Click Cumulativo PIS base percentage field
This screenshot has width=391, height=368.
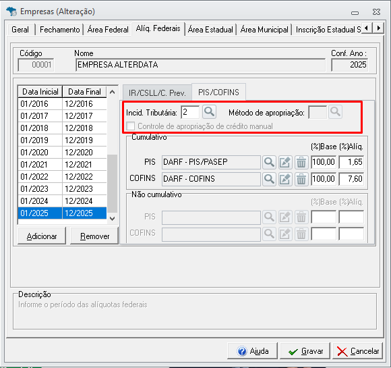tap(324, 162)
